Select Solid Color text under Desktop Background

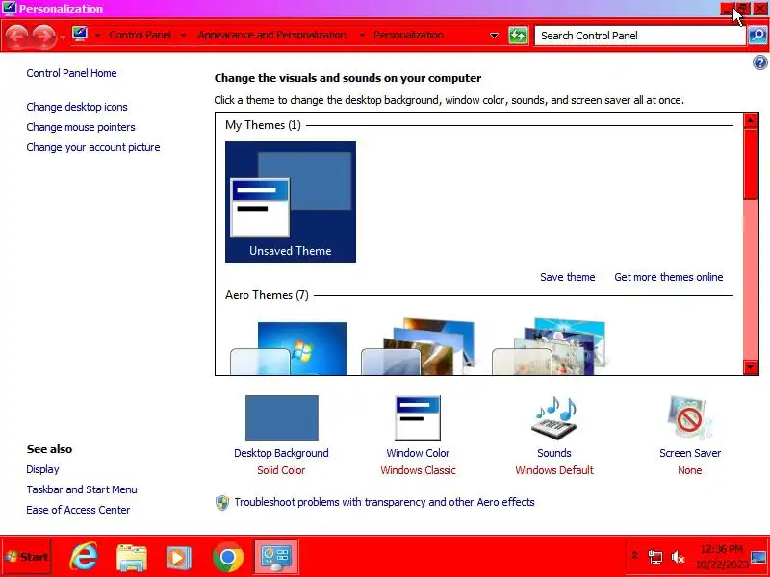tap(281, 470)
